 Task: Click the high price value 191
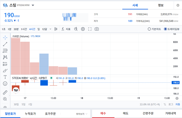click(130, 14)
